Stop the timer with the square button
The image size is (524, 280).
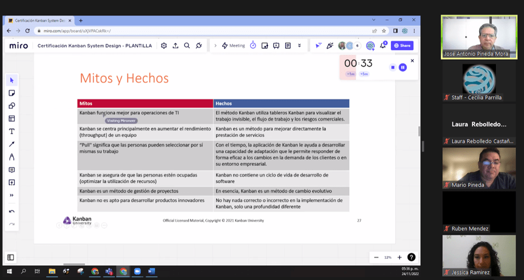click(x=393, y=67)
